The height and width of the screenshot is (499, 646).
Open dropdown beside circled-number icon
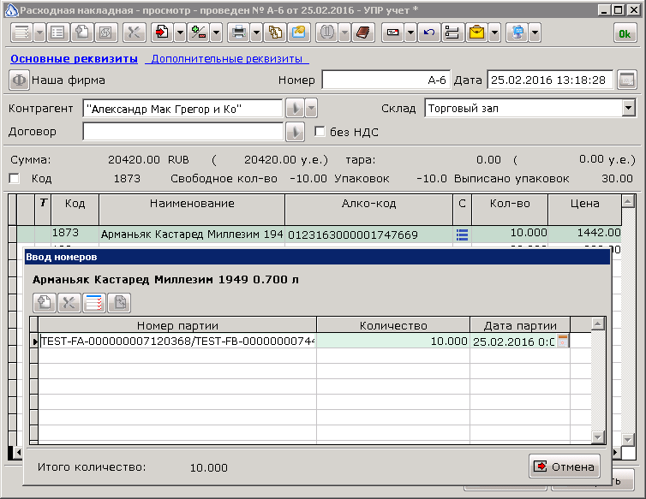coord(344,33)
